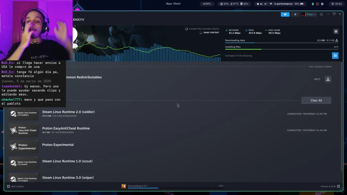Open the Steam announcements megaphone
Viewport: 347px width, 195px height.
tap(285, 14)
